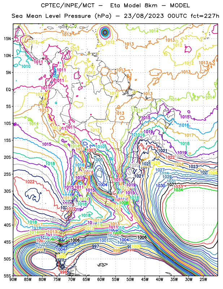Click the blue 1030 isobar label
This screenshot has width=223, height=289.
click(160, 186)
